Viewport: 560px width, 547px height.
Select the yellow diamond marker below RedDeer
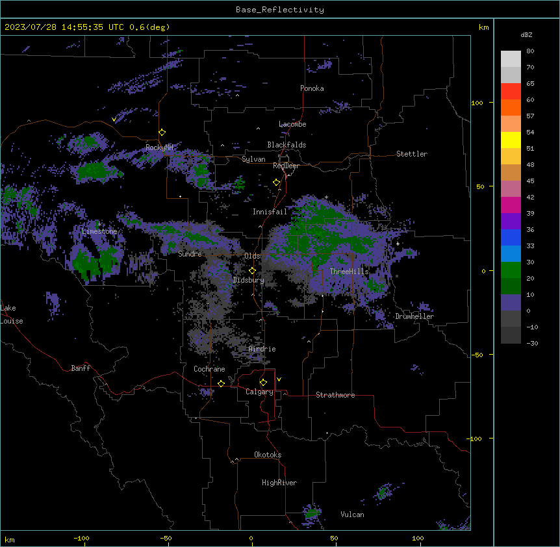coord(276,183)
